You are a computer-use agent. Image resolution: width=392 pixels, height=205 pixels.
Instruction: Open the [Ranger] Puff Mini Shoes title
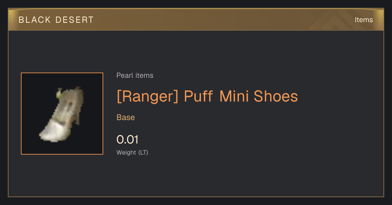207,97
